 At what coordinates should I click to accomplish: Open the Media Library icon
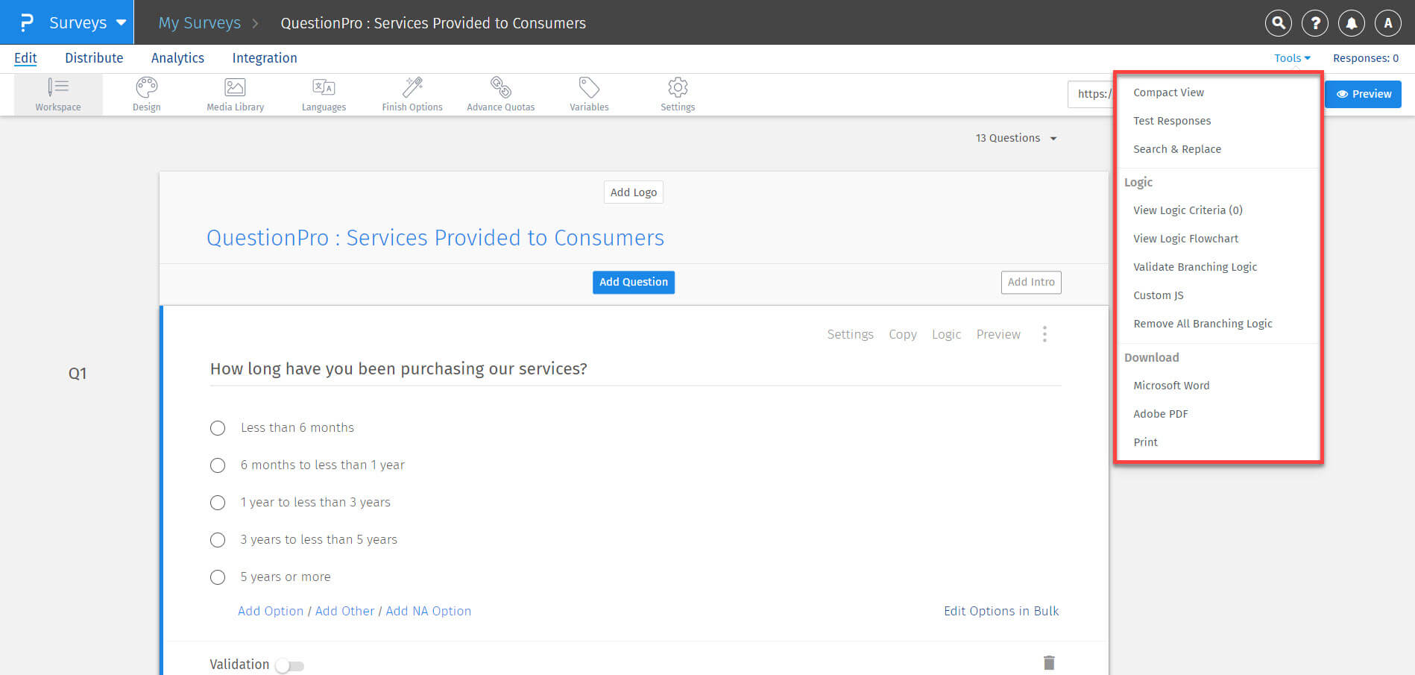[235, 88]
